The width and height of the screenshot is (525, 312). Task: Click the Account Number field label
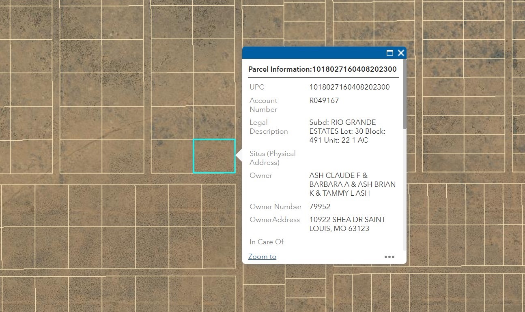point(263,105)
